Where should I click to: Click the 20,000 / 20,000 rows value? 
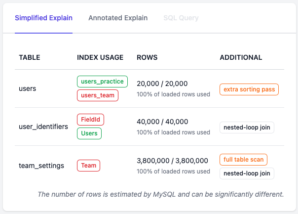point(162,84)
